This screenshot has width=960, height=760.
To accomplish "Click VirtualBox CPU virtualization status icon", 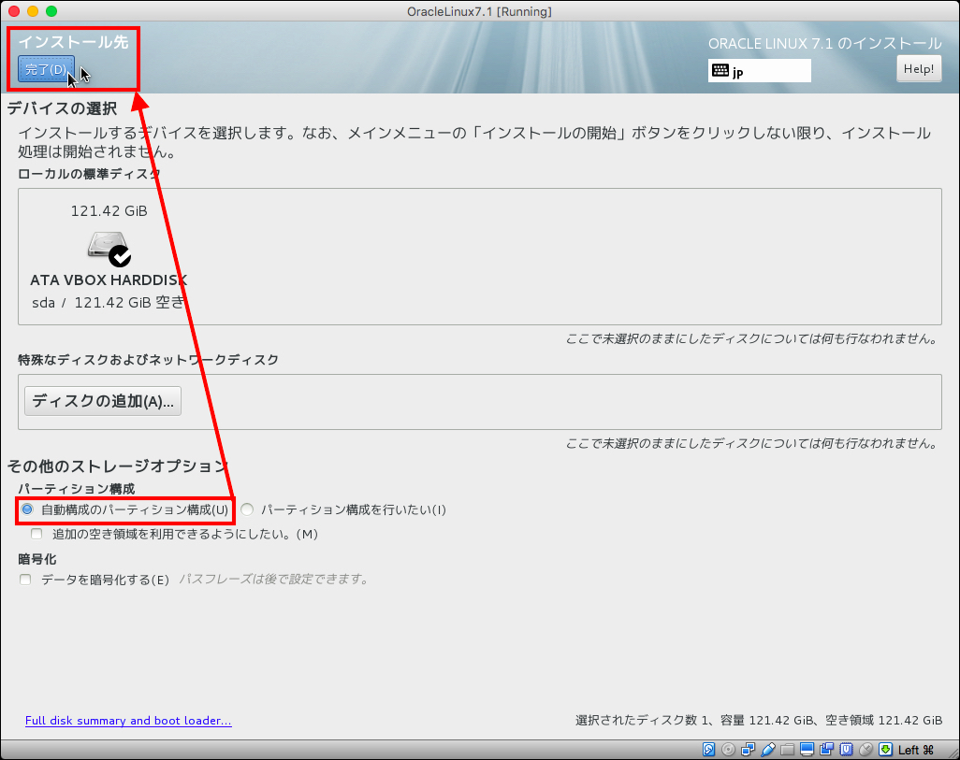I will point(845,750).
